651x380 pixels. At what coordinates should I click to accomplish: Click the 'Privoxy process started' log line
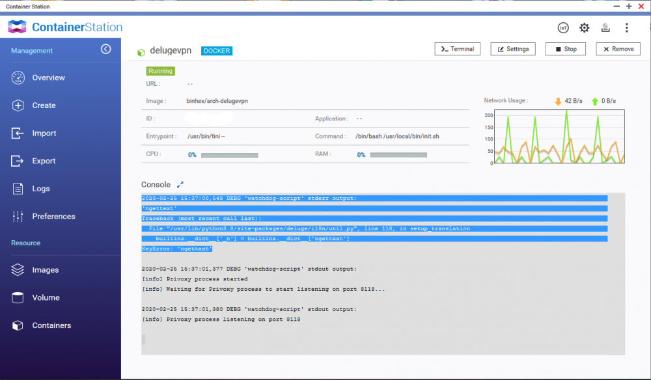click(195, 279)
